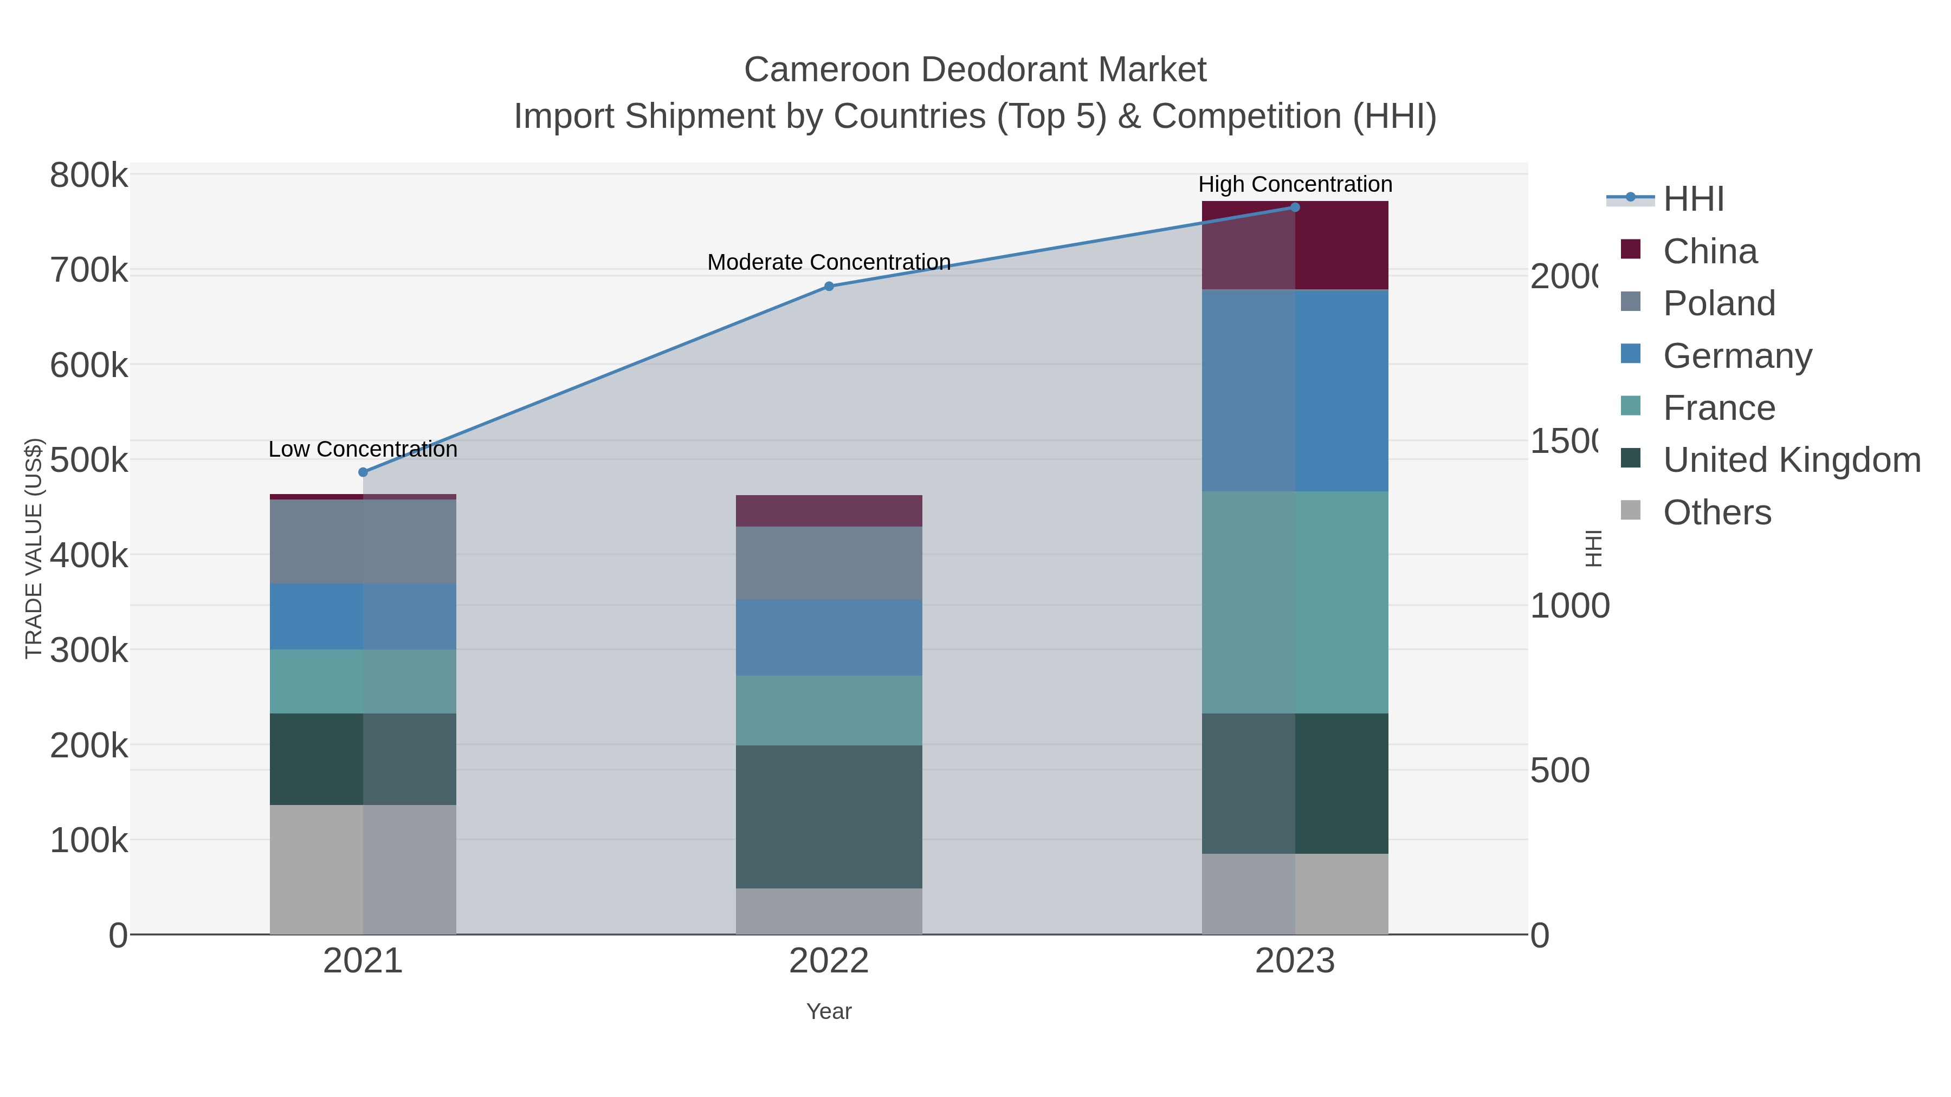Image resolution: width=1951 pixels, height=1097 pixels.
Task: Click the France legend color swatch
Action: click(1631, 406)
